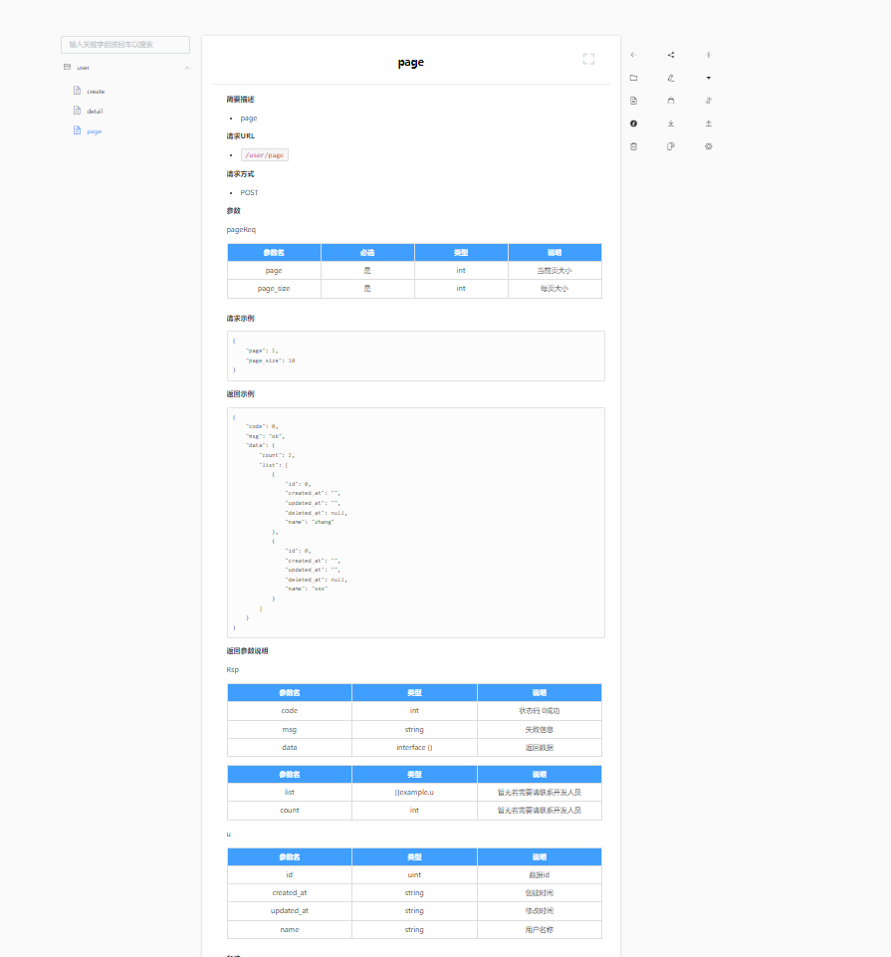891x957 pixels.
Task: Click the 'code' parameter cell in Rsp table
Action: 290,711
